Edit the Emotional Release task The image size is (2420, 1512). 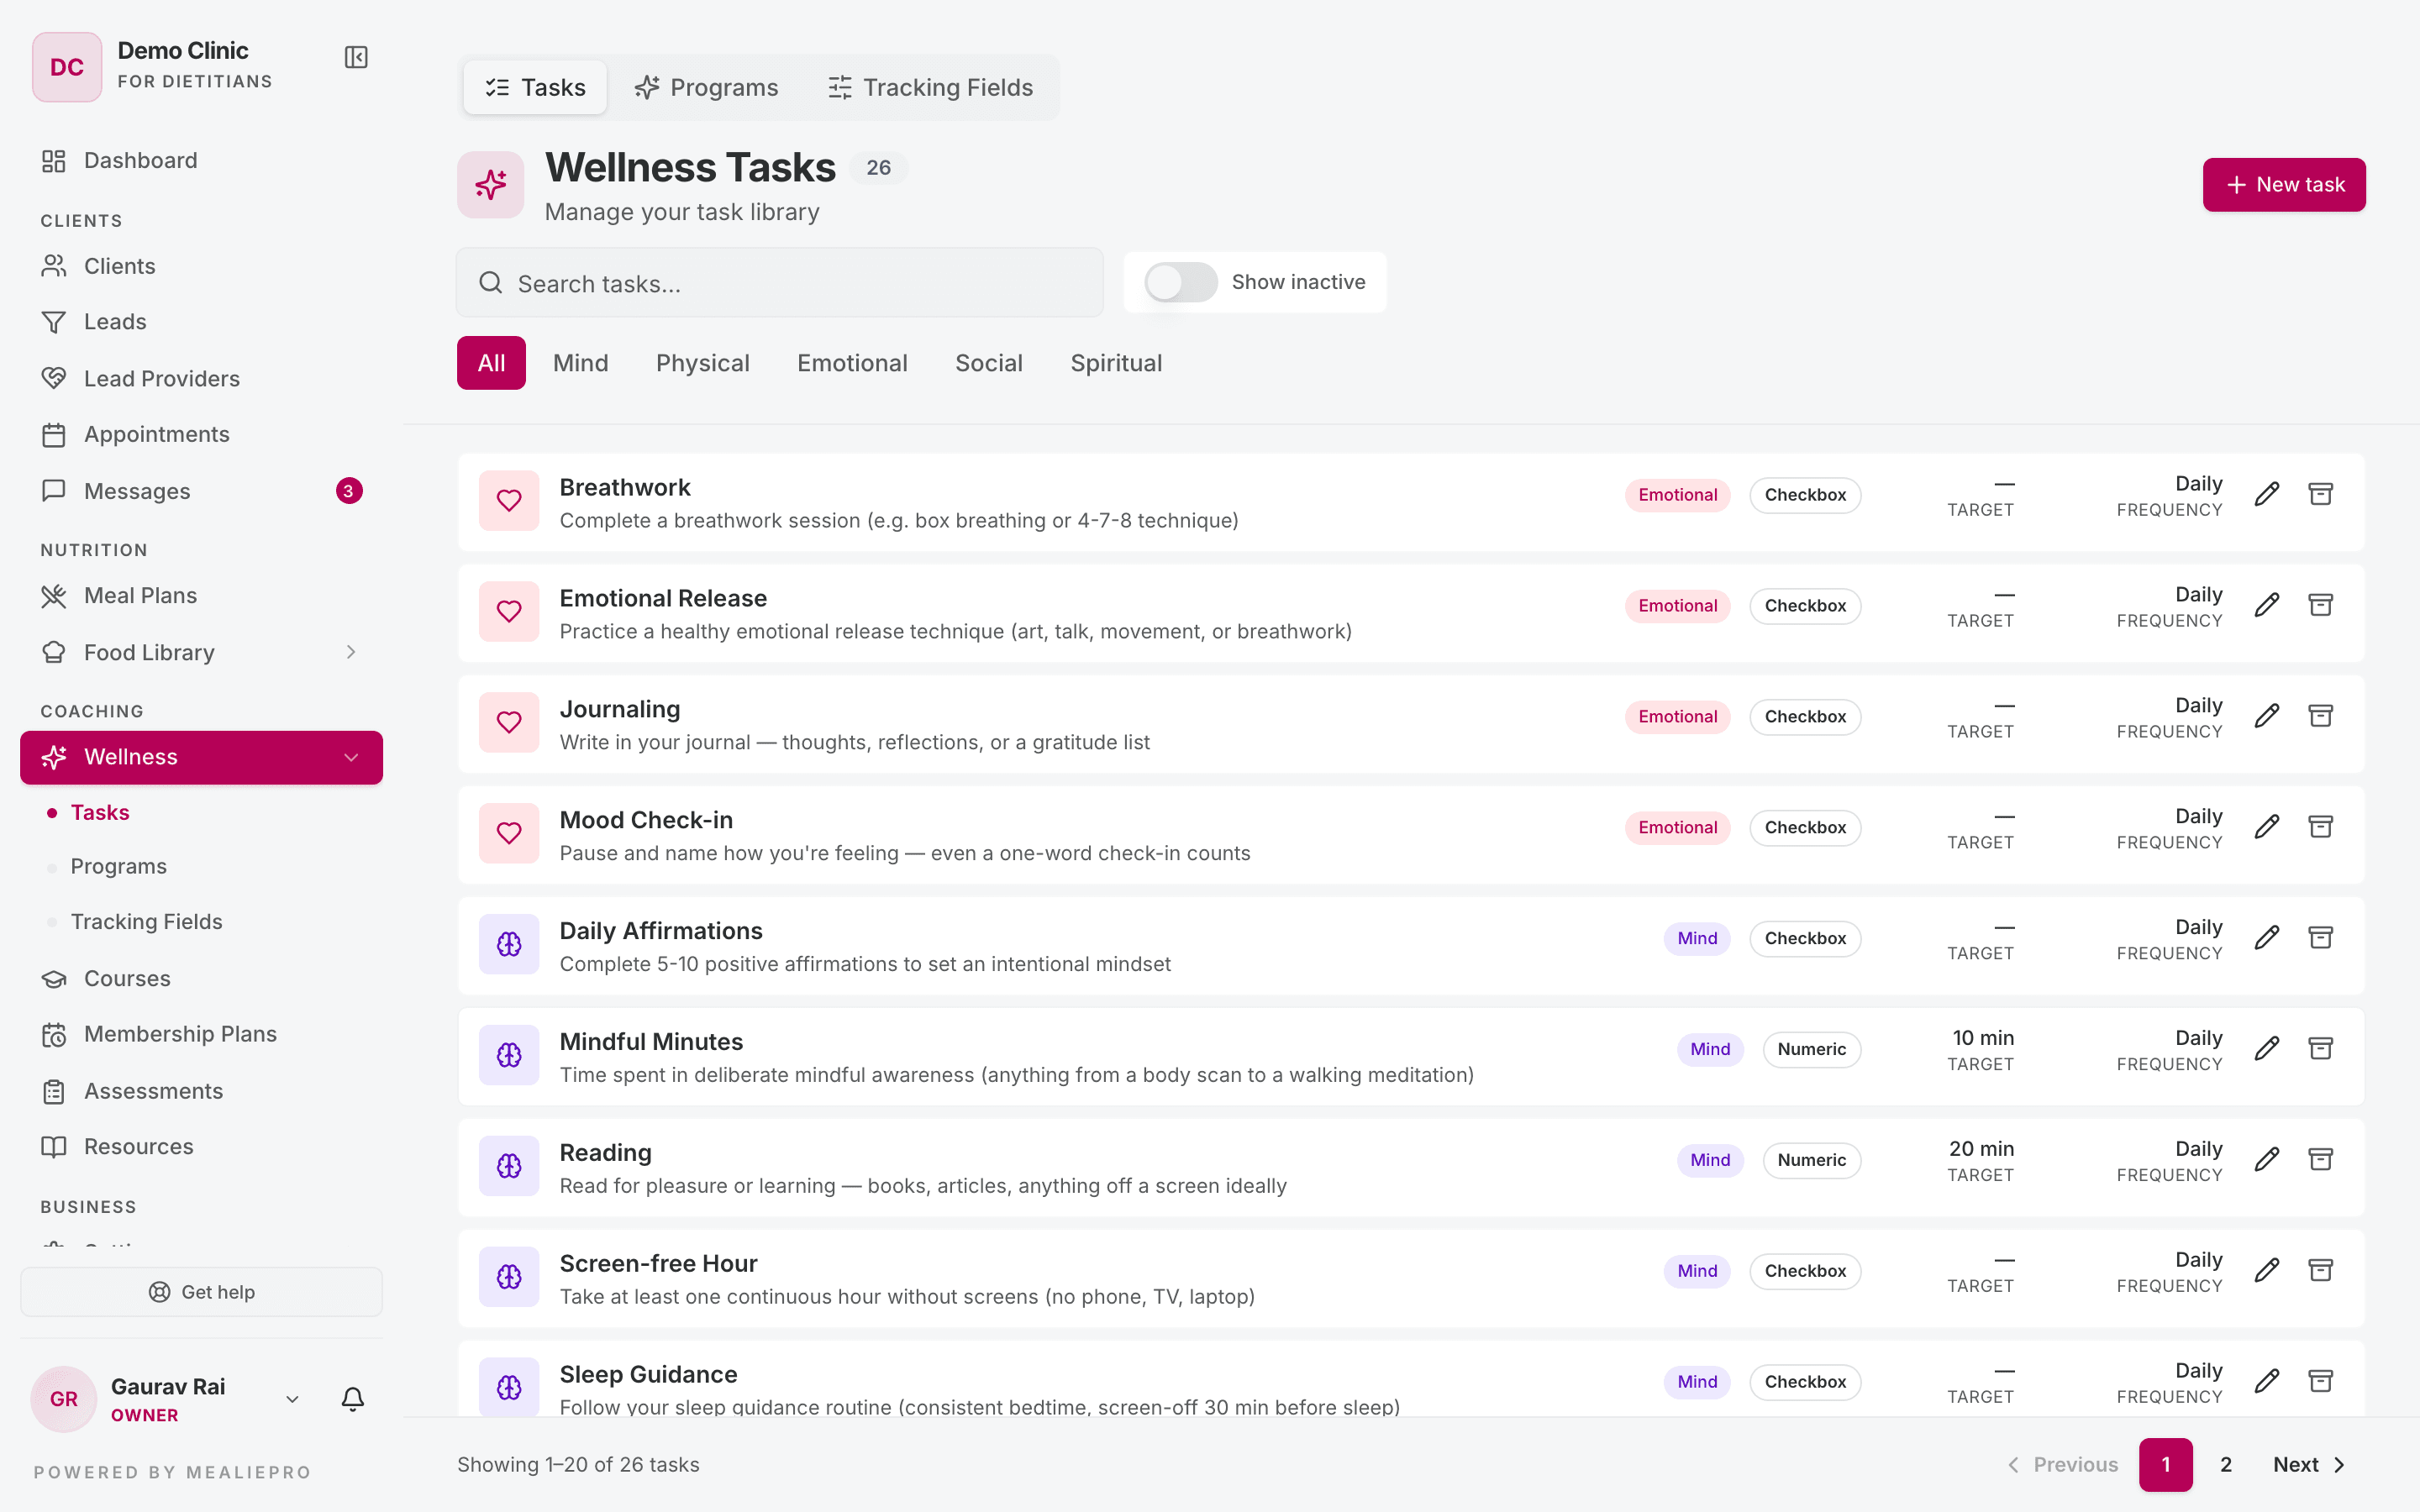click(2267, 605)
